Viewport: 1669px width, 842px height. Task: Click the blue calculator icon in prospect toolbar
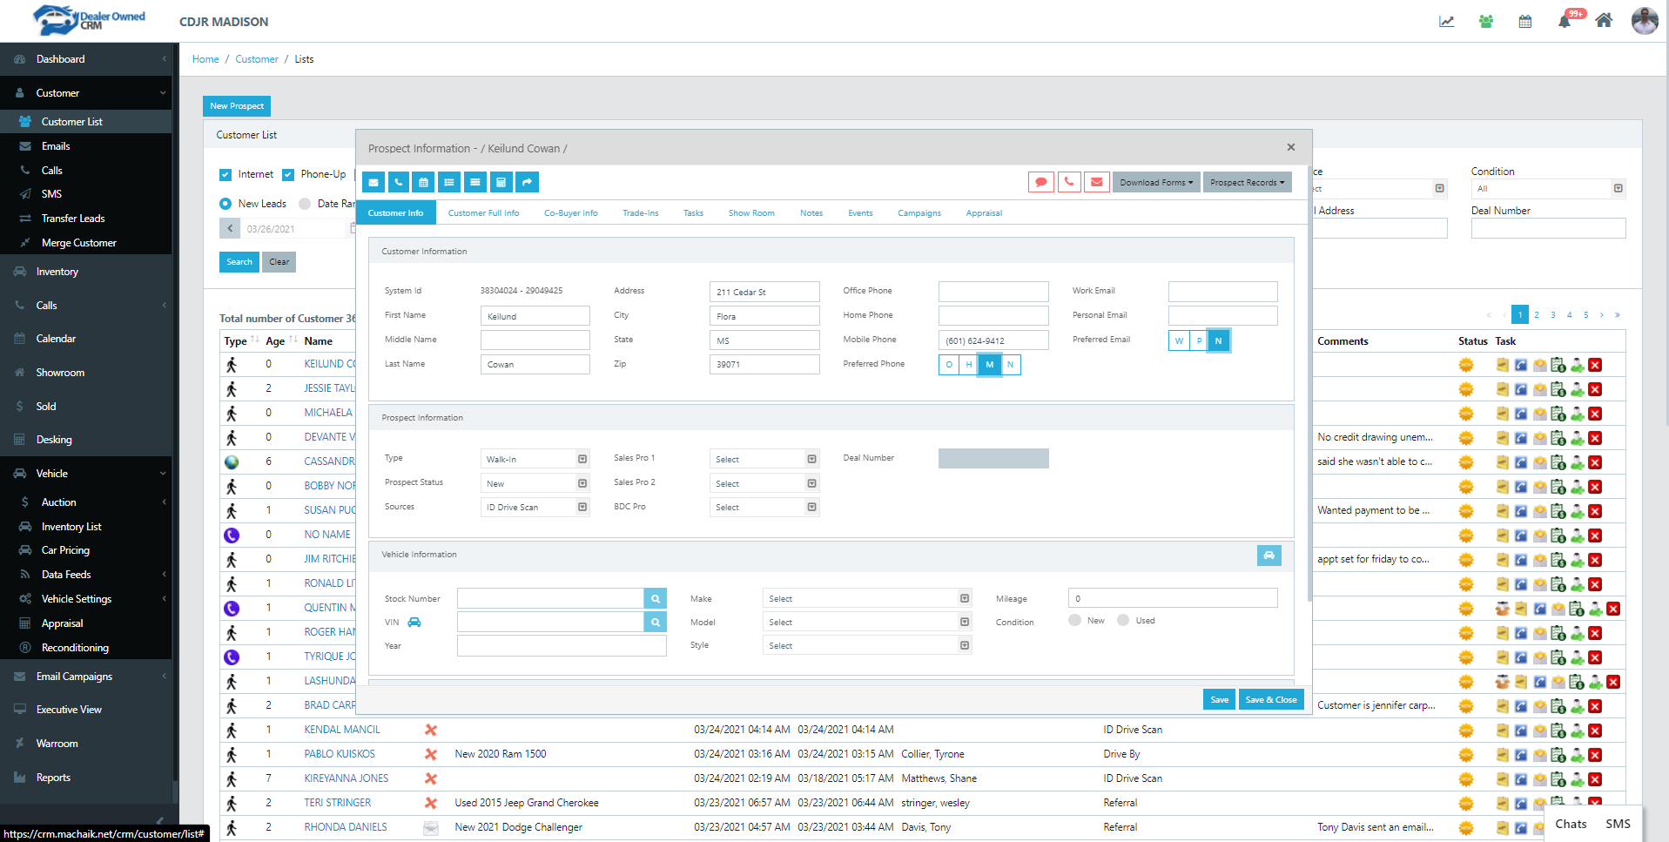point(501,182)
